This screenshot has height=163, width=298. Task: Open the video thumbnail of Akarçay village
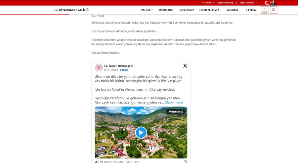(x=141, y=133)
